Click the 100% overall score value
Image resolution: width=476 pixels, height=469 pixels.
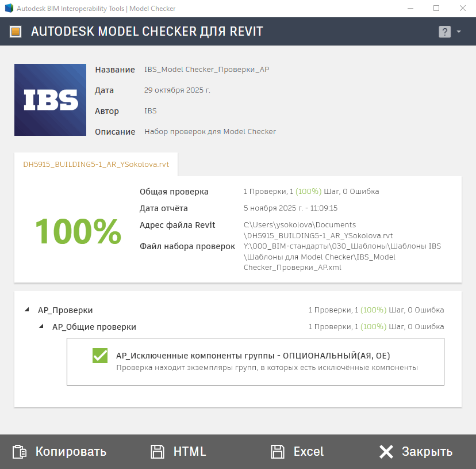point(78,231)
